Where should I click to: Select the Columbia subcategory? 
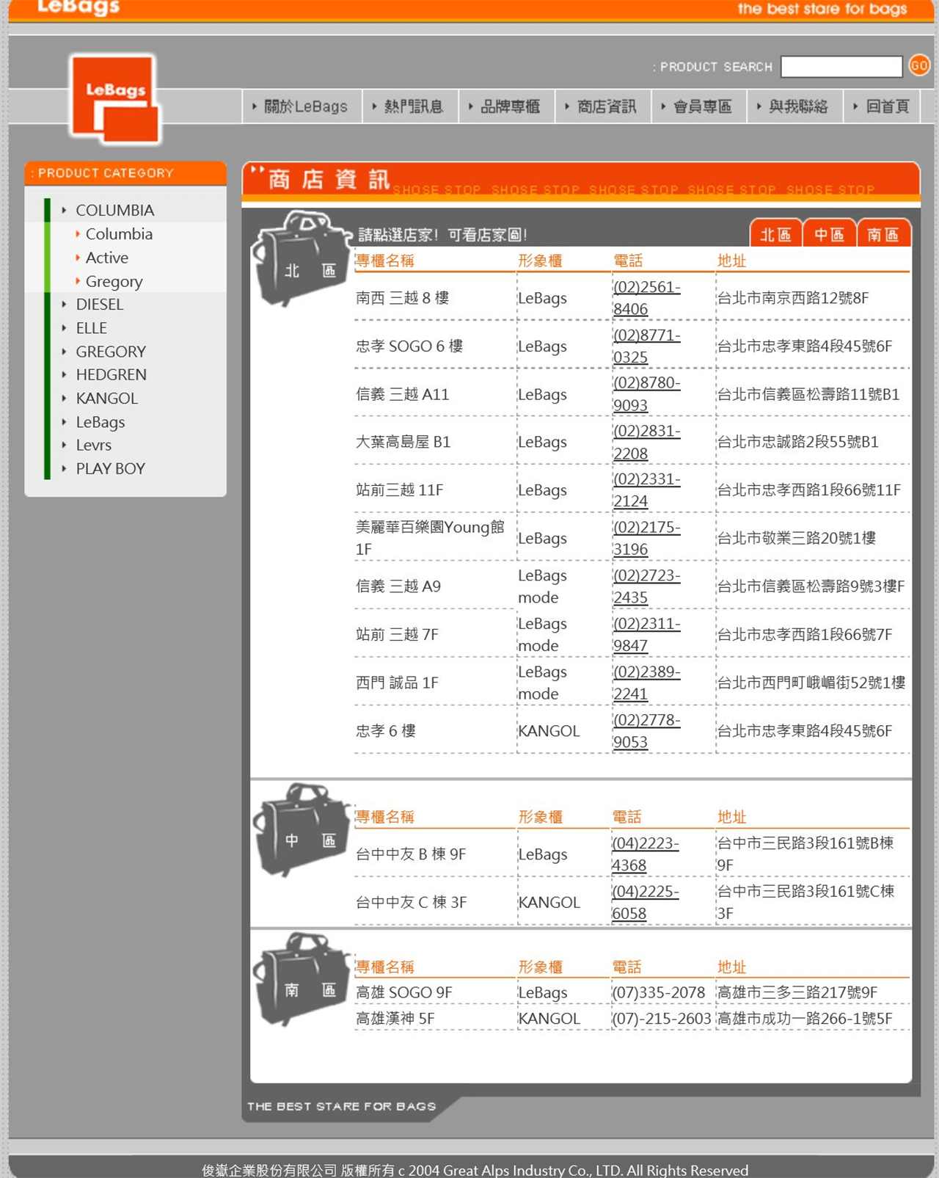[119, 234]
